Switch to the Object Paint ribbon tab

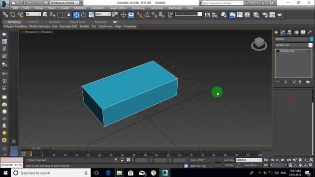pyautogui.click(x=77, y=22)
